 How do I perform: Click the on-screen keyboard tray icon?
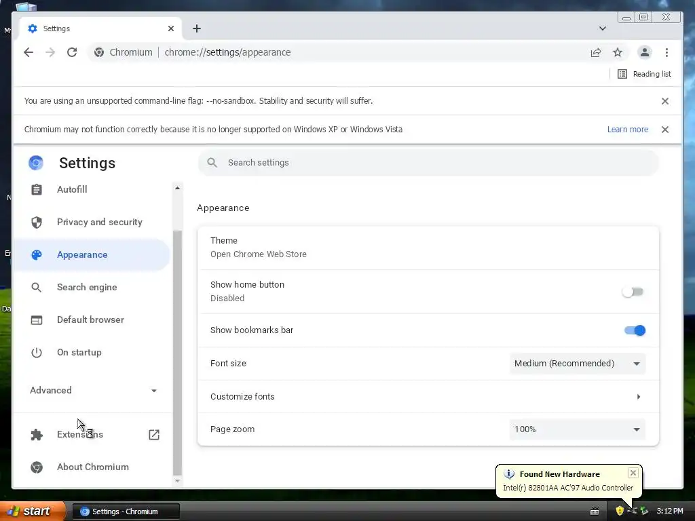[x=595, y=512]
